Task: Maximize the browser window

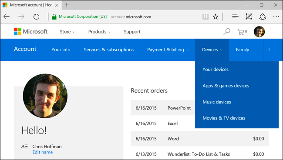Action: 262,5
